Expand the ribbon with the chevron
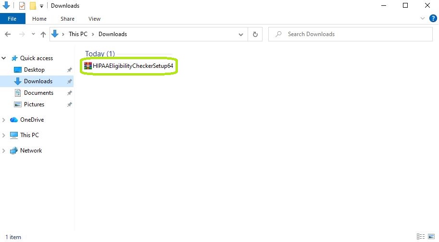 point(423,18)
